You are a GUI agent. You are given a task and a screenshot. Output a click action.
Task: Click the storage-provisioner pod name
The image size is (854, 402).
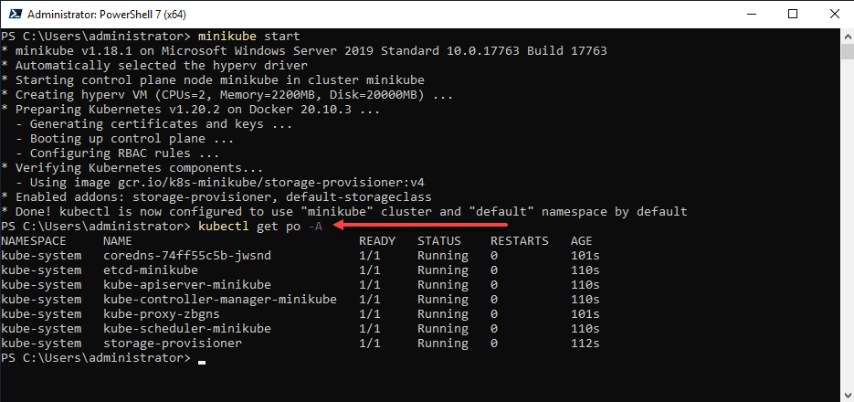point(173,344)
